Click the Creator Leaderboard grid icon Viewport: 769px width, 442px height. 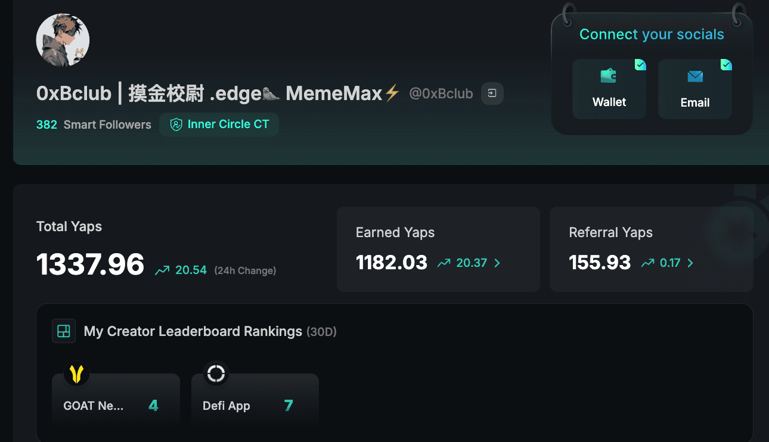[64, 331]
